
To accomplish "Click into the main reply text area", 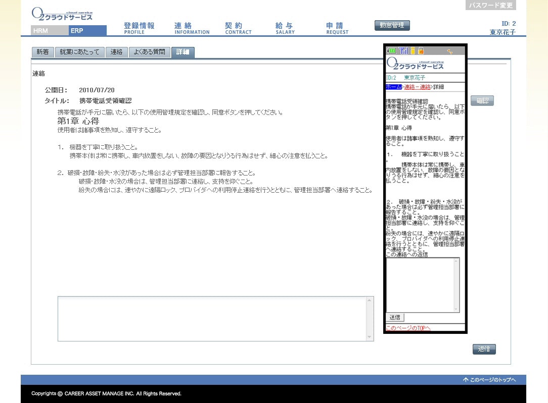I will coord(212,319).
